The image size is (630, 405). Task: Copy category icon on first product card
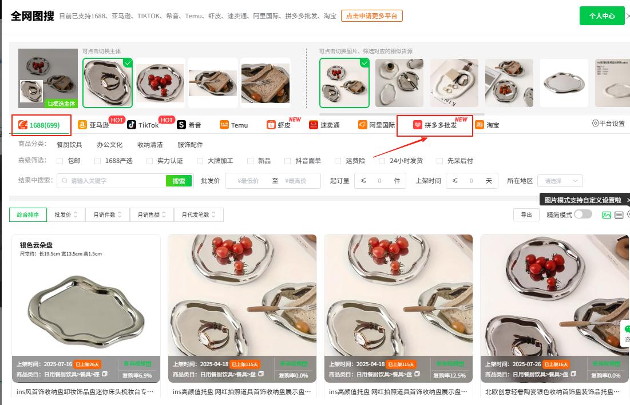pyautogui.click(x=105, y=374)
